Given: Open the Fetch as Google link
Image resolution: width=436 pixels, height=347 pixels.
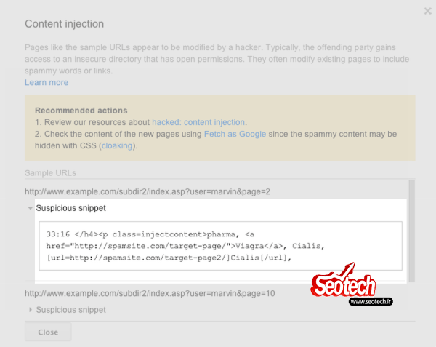Looking at the screenshot, I should 235,134.
